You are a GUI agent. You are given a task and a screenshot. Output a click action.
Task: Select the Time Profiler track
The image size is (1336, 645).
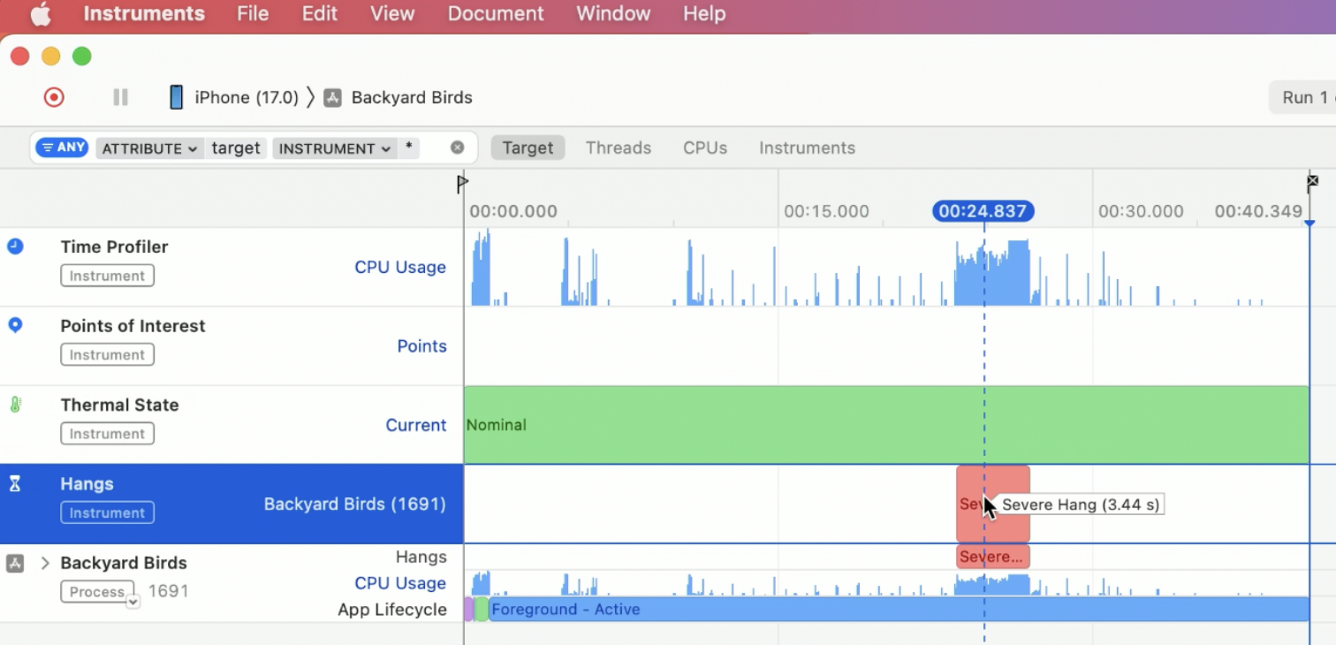click(114, 247)
